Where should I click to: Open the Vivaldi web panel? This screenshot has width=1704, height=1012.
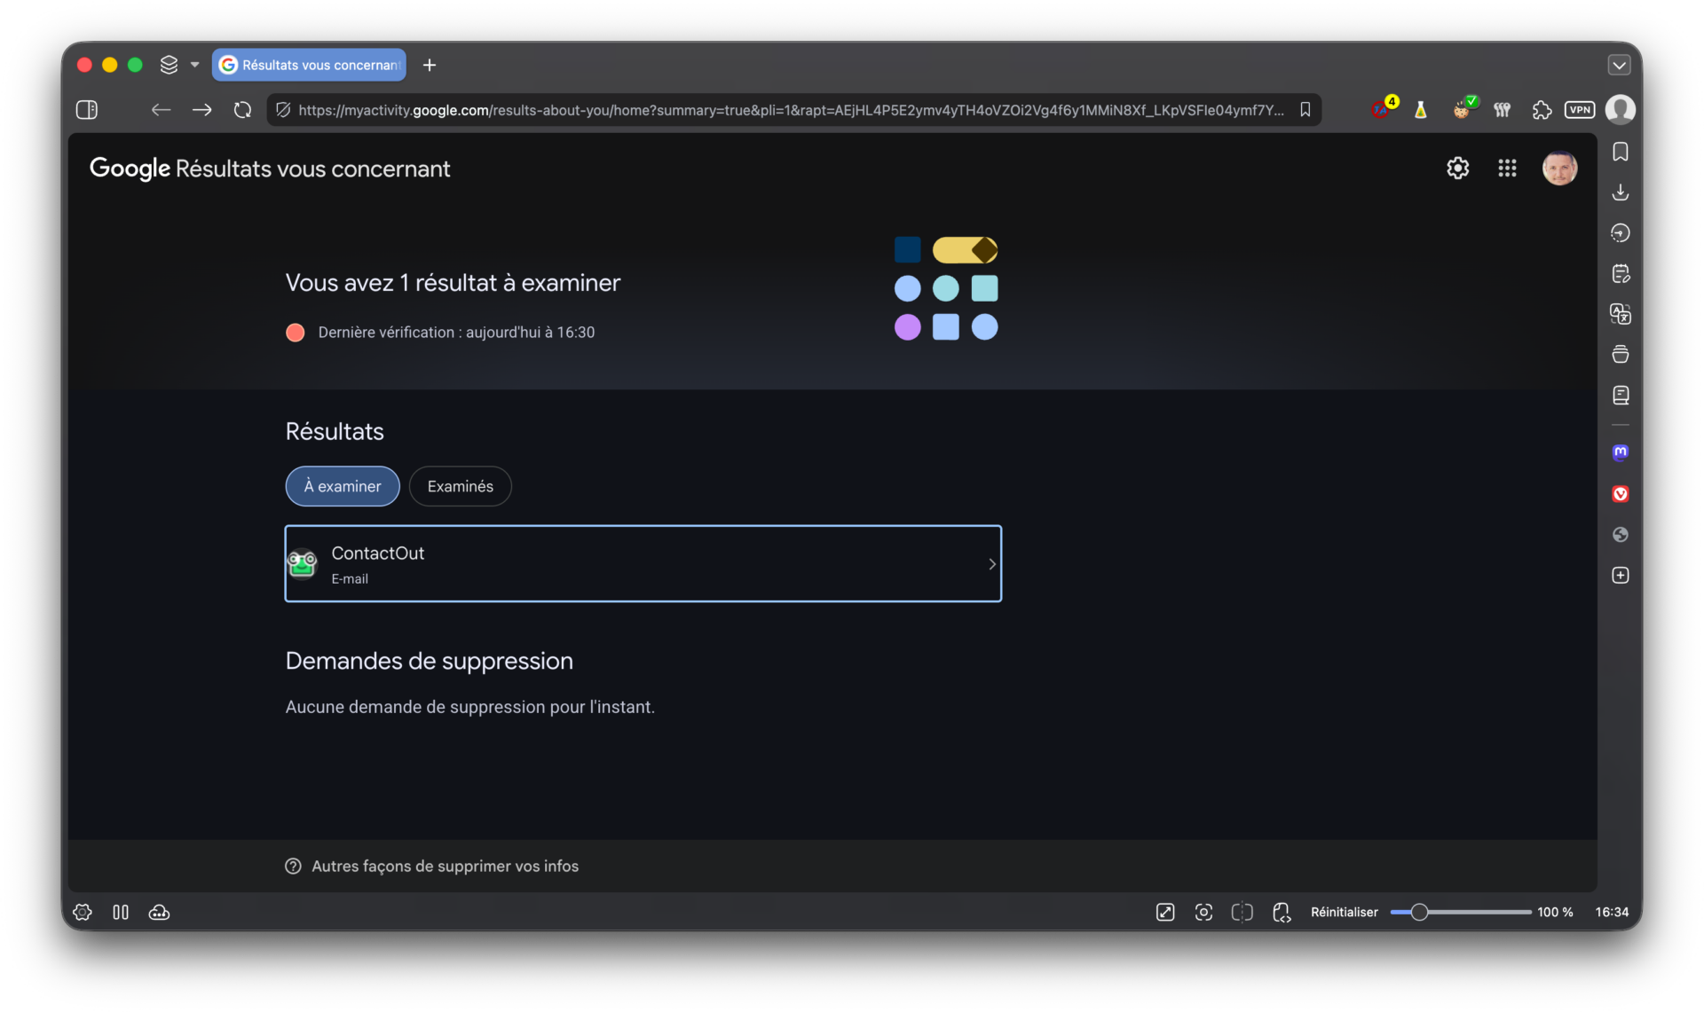(x=1620, y=494)
